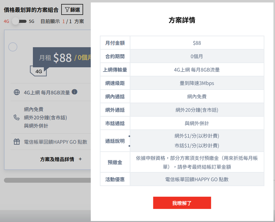The width and height of the screenshot is (275, 222).
Task: Click the 預繳金 row label
Action: coord(115,162)
